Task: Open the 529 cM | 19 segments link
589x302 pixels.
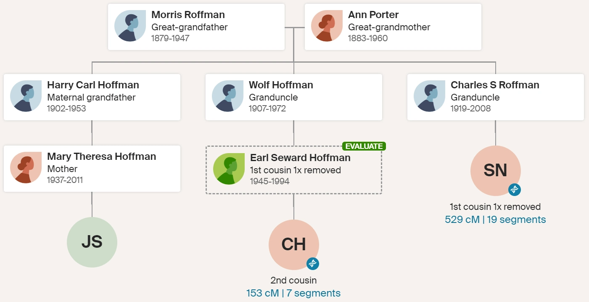Action: pyautogui.click(x=495, y=220)
